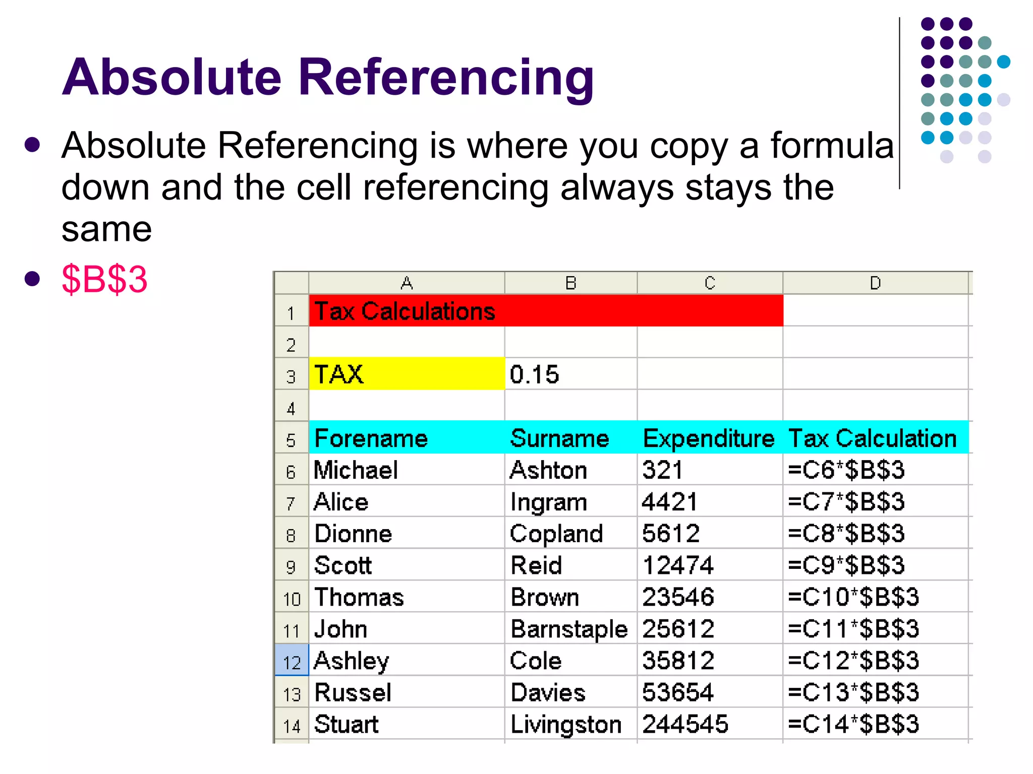1033x774 pixels.
Task: Select the cell with Barnstaple
Action: pos(571,628)
